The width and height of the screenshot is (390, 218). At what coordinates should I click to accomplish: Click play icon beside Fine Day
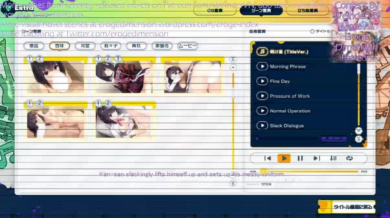coord(262,81)
